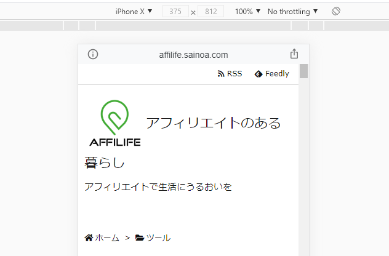The height and width of the screenshot is (256, 389).
Task: Click the rotate device orientation icon
Action: (x=336, y=11)
